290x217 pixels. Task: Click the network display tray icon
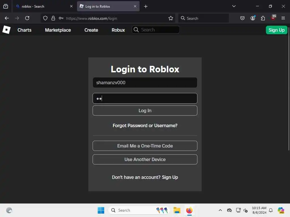pos(238,210)
